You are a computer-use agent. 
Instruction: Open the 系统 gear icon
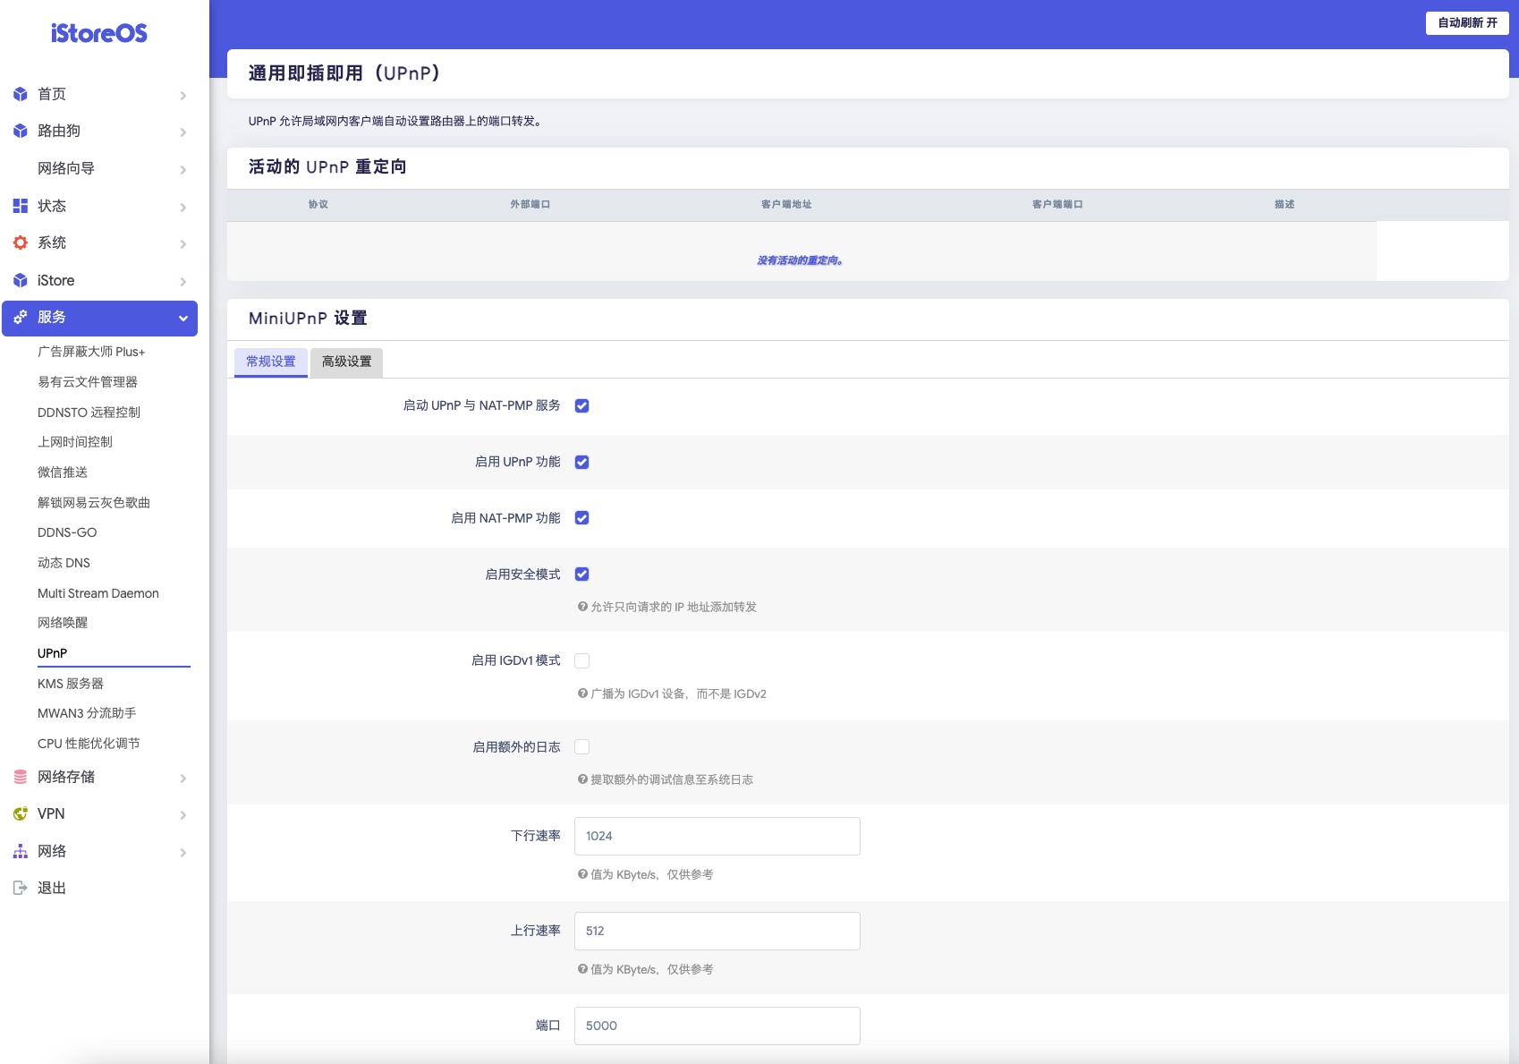coord(20,242)
